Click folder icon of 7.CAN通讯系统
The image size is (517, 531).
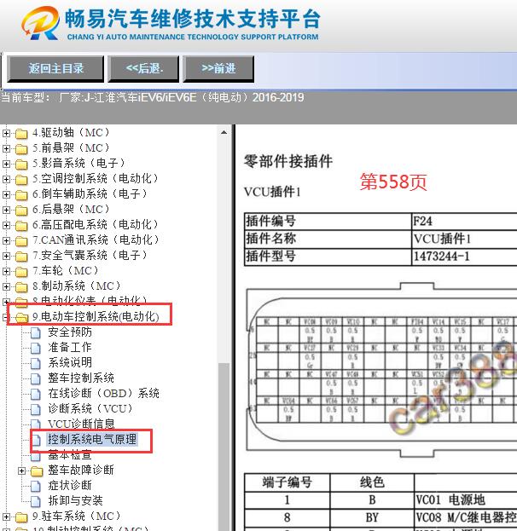click(21, 240)
